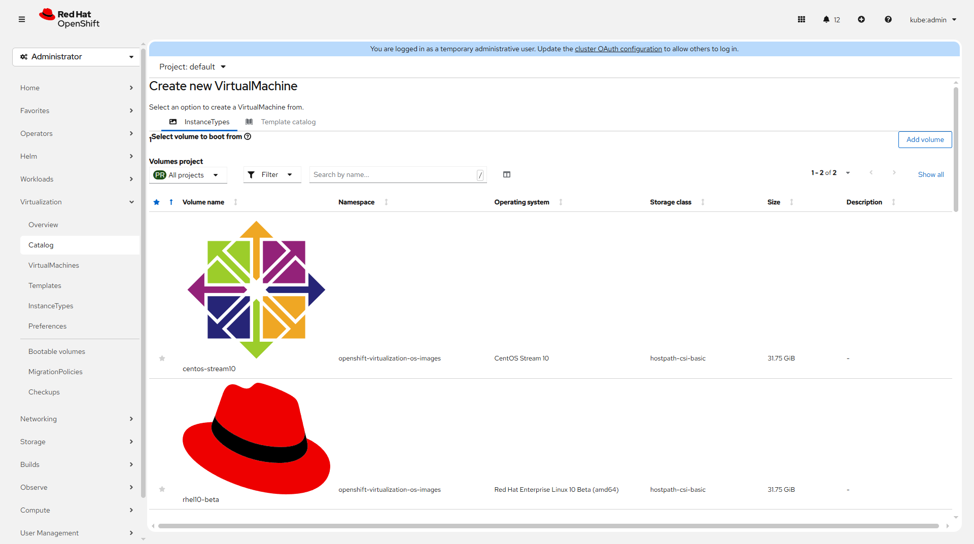Expand the Operators navigation section
This screenshot has width=974, height=544.
click(76, 133)
